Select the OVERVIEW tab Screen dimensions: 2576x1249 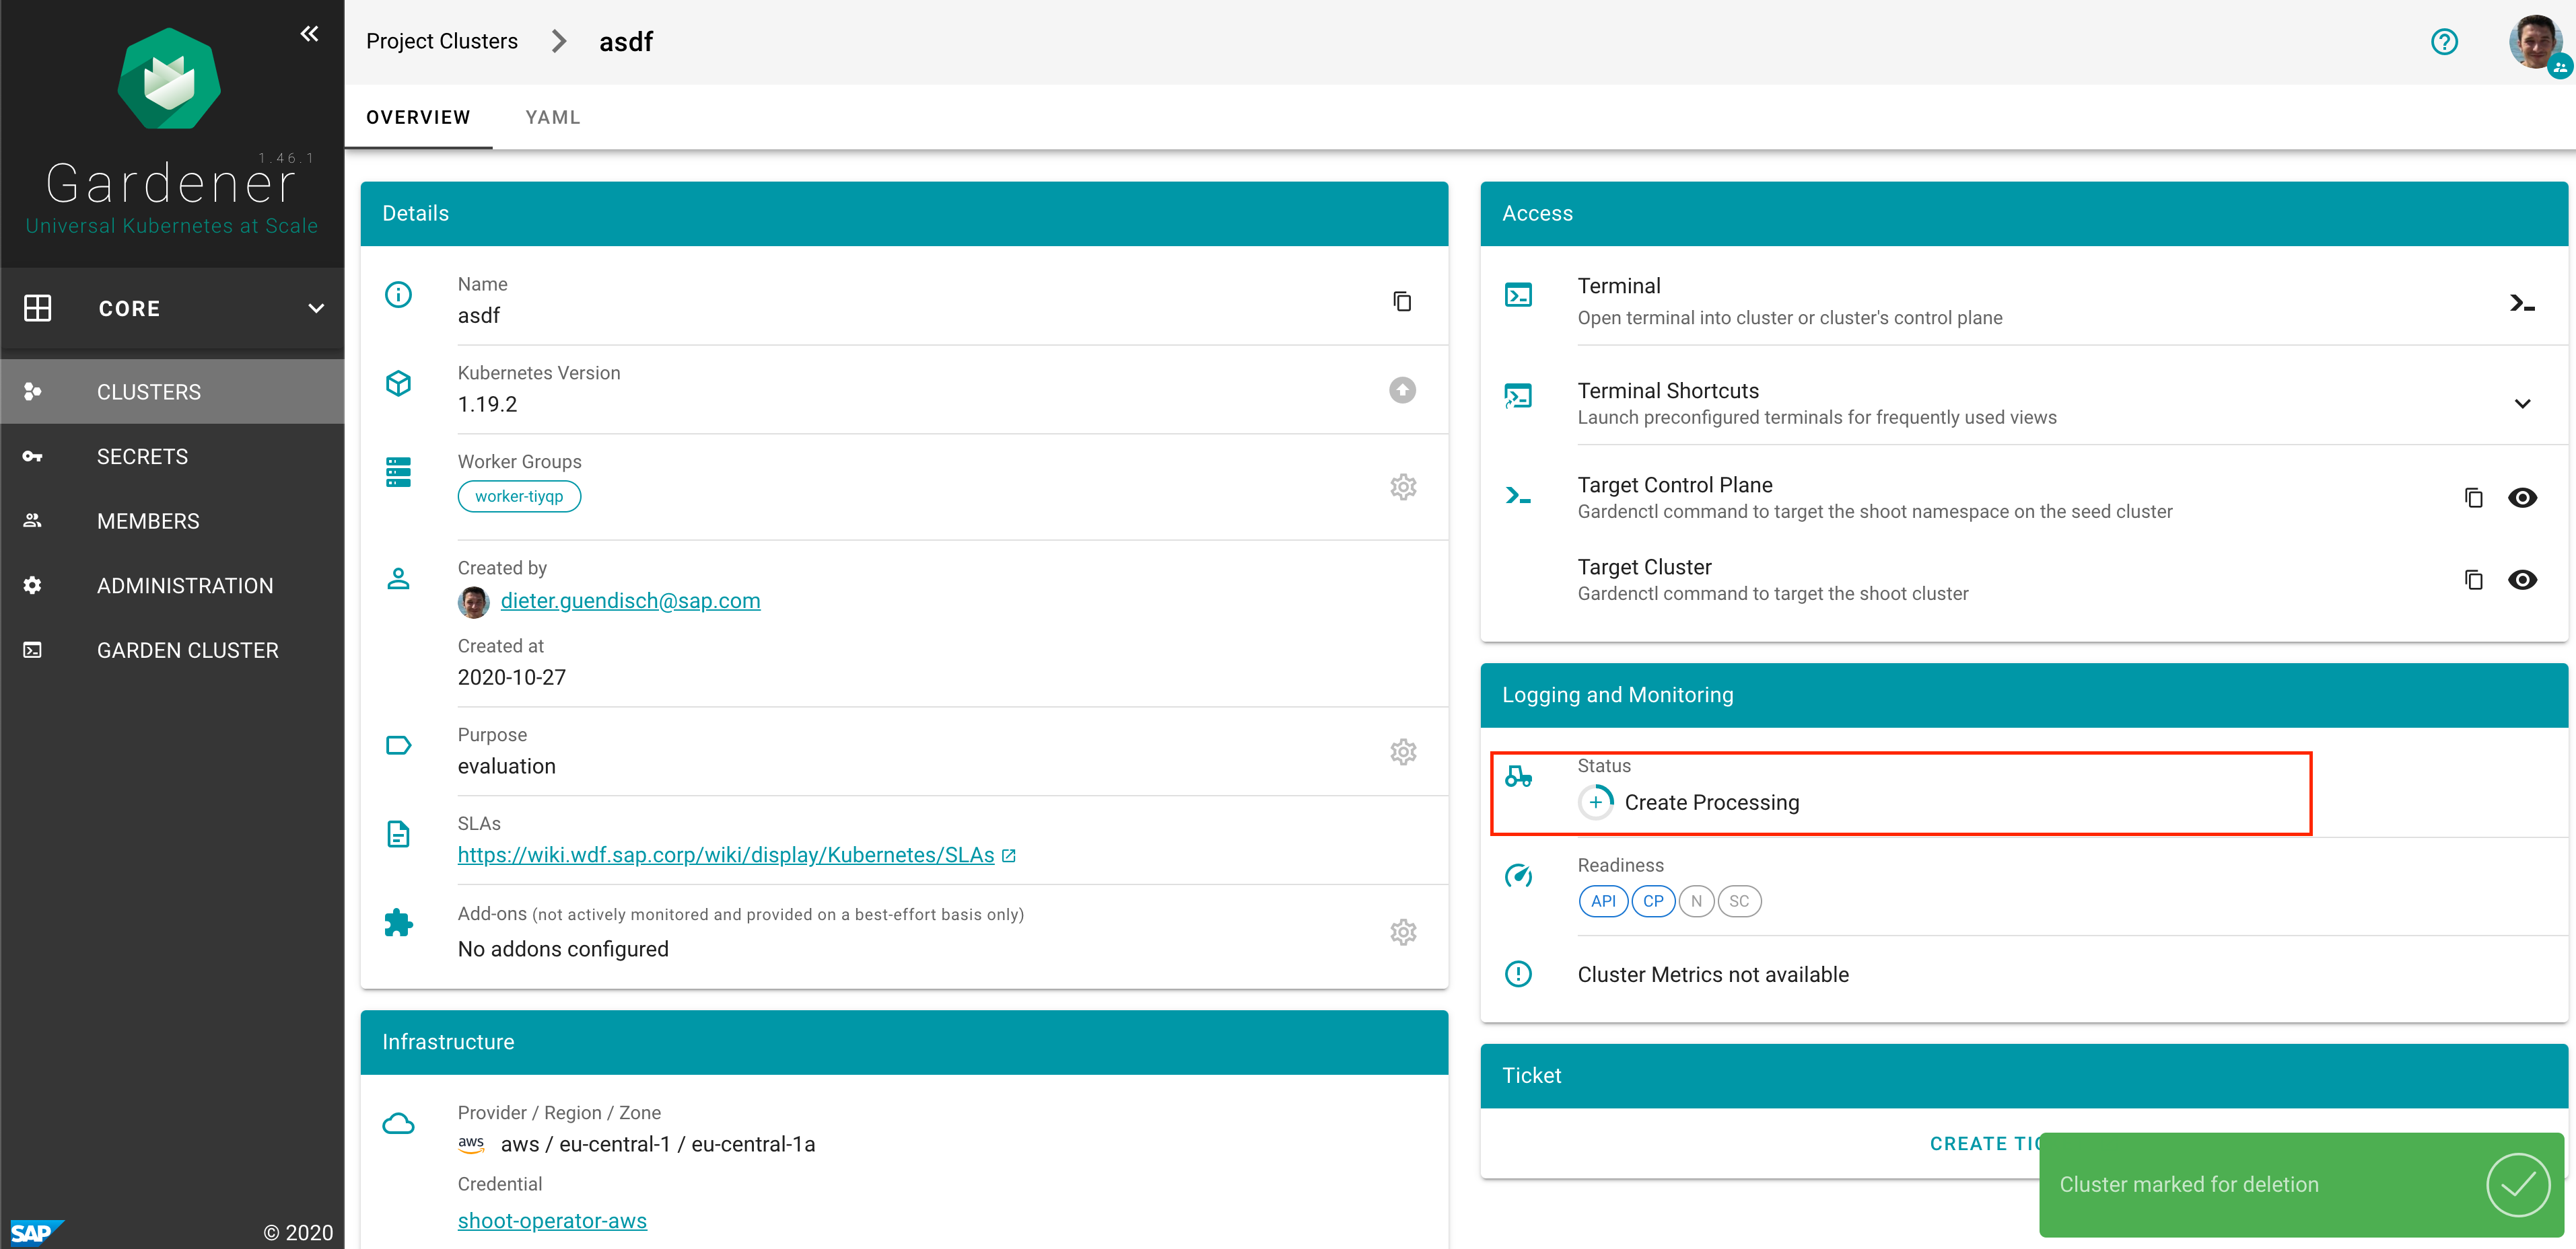pyautogui.click(x=418, y=117)
